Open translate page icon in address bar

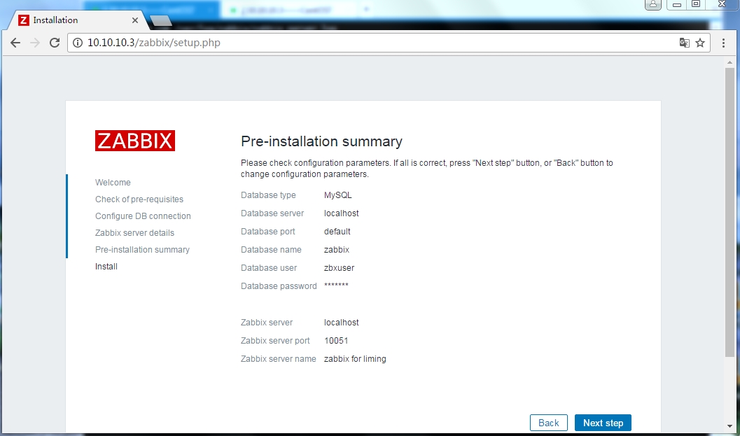684,43
